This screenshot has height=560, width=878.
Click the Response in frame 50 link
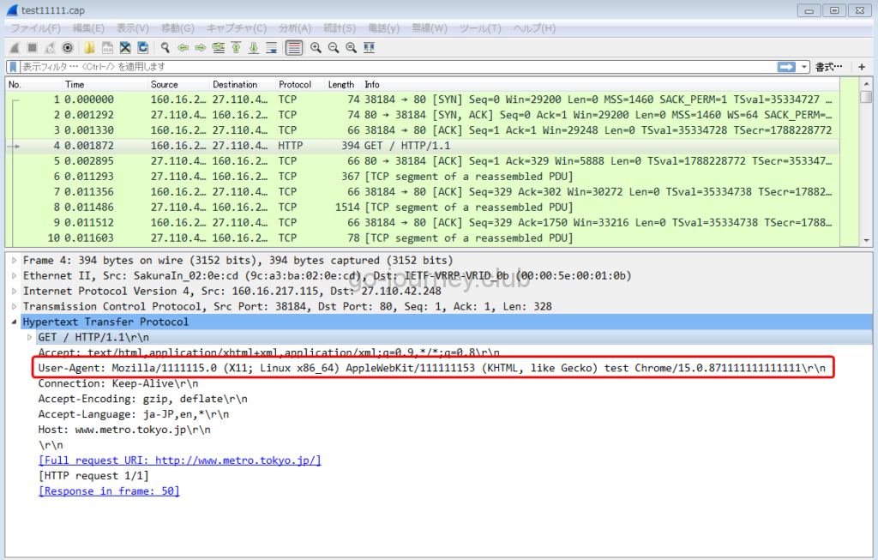108,491
